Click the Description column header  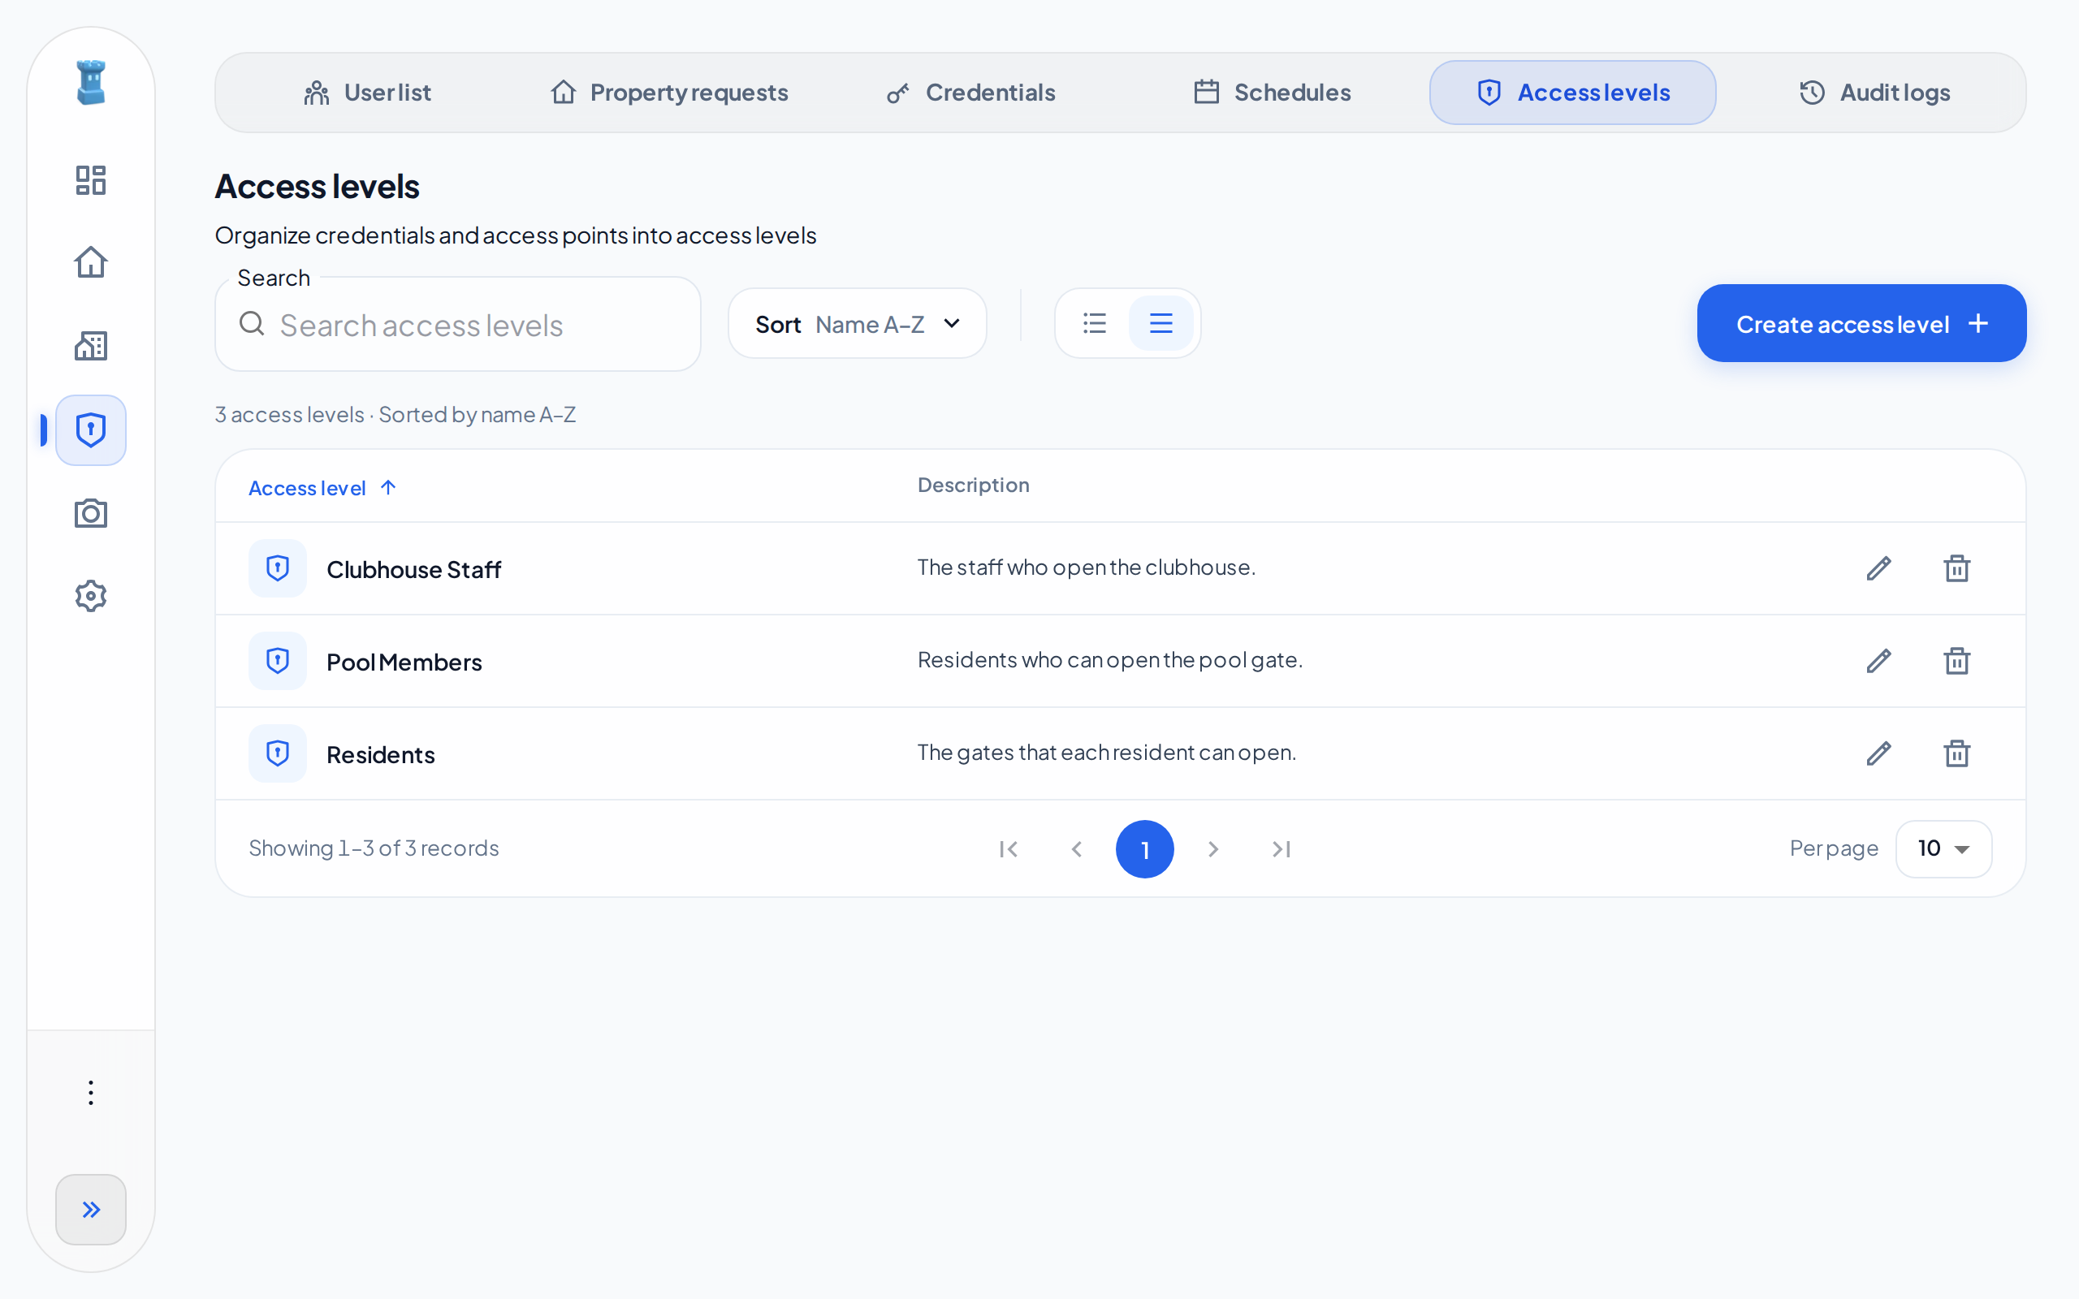point(972,485)
